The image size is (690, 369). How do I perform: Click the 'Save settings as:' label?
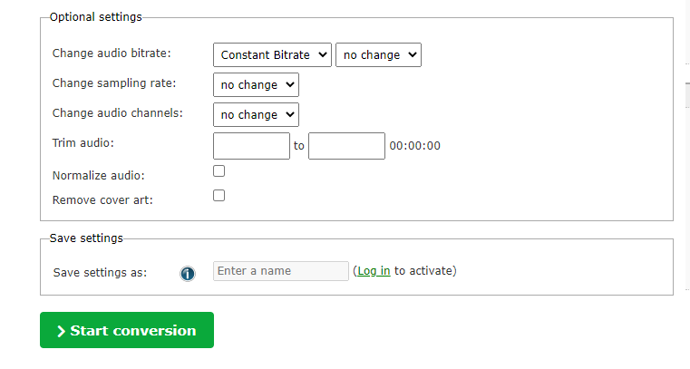tap(100, 272)
